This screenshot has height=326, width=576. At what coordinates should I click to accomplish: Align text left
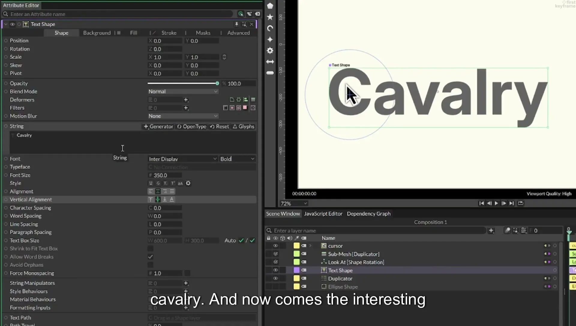151,191
